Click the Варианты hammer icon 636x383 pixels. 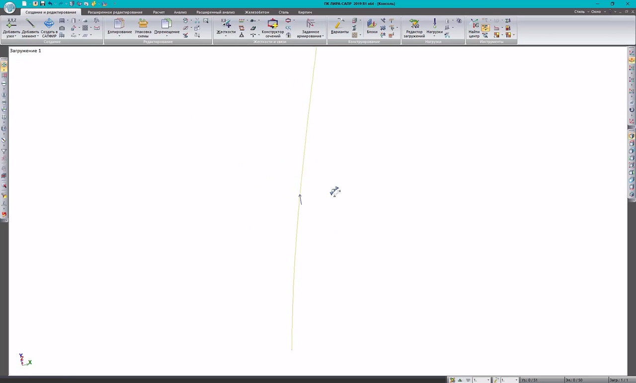[339, 24]
